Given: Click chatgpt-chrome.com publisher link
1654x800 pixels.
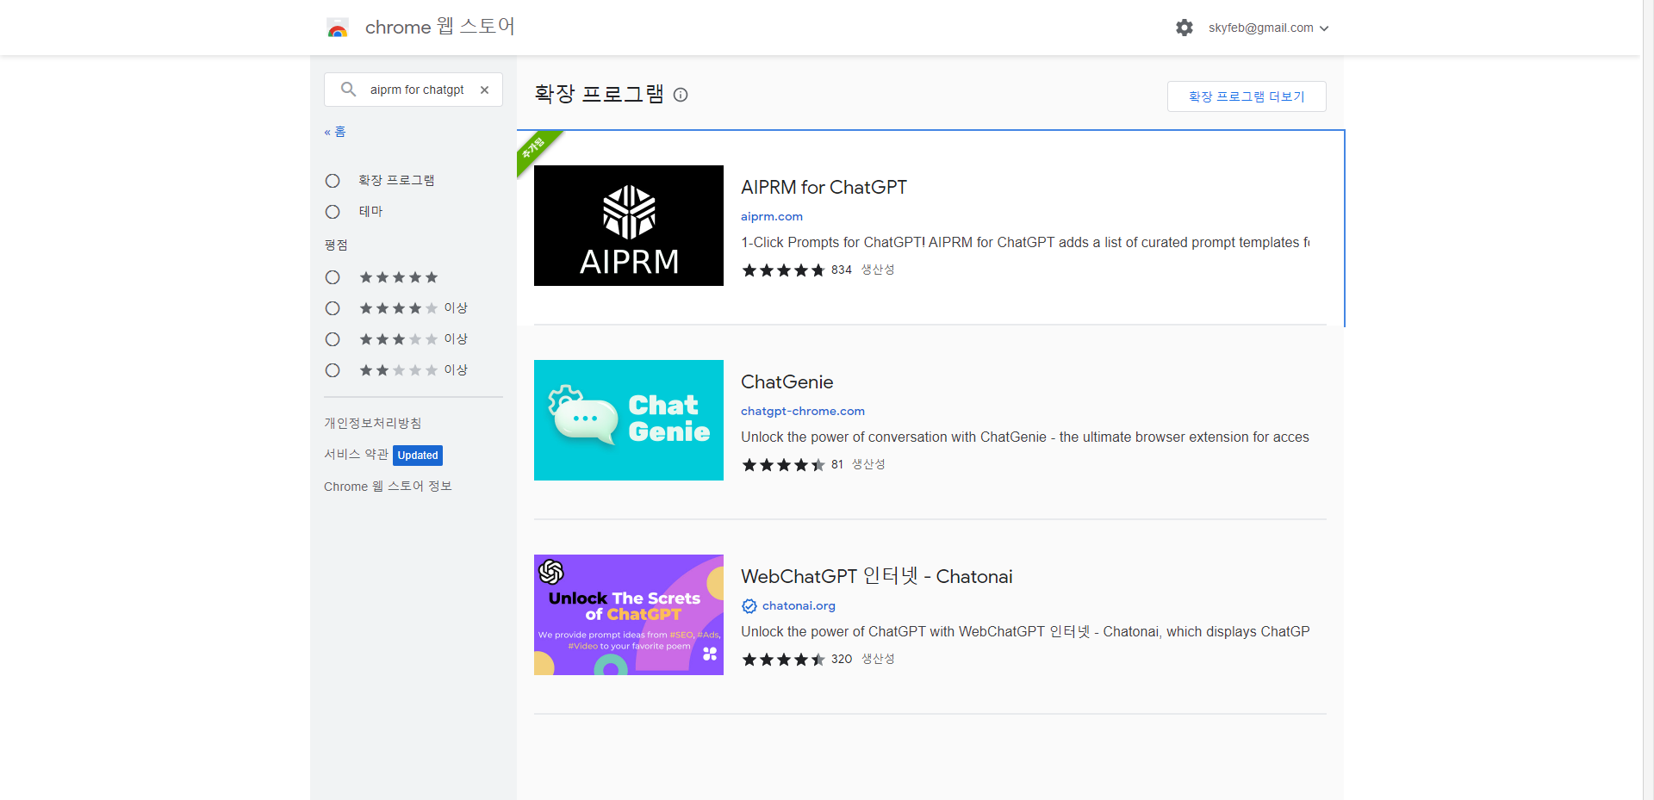Looking at the screenshot, I should click(x=803, y=411).
